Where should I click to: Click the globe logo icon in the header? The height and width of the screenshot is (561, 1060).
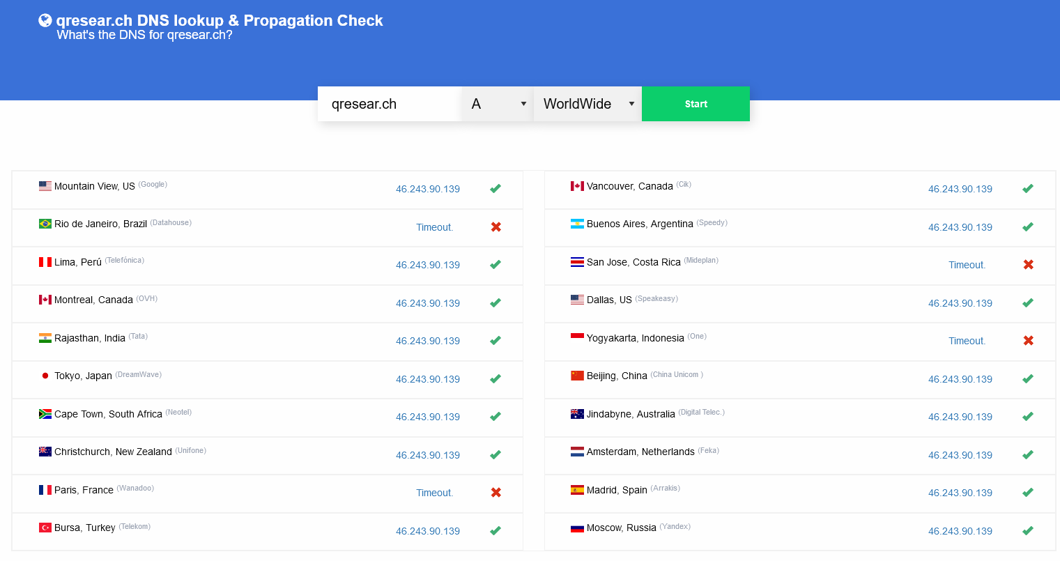(x=45, y=20)
